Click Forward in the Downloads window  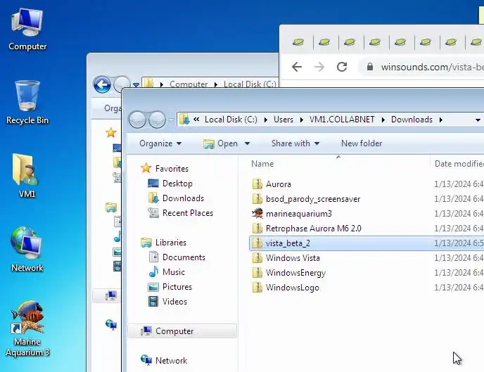(157, 120)
